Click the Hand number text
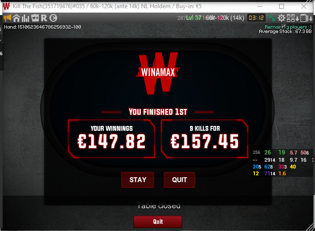Screen dimensions: 315x231 point(43,27)
